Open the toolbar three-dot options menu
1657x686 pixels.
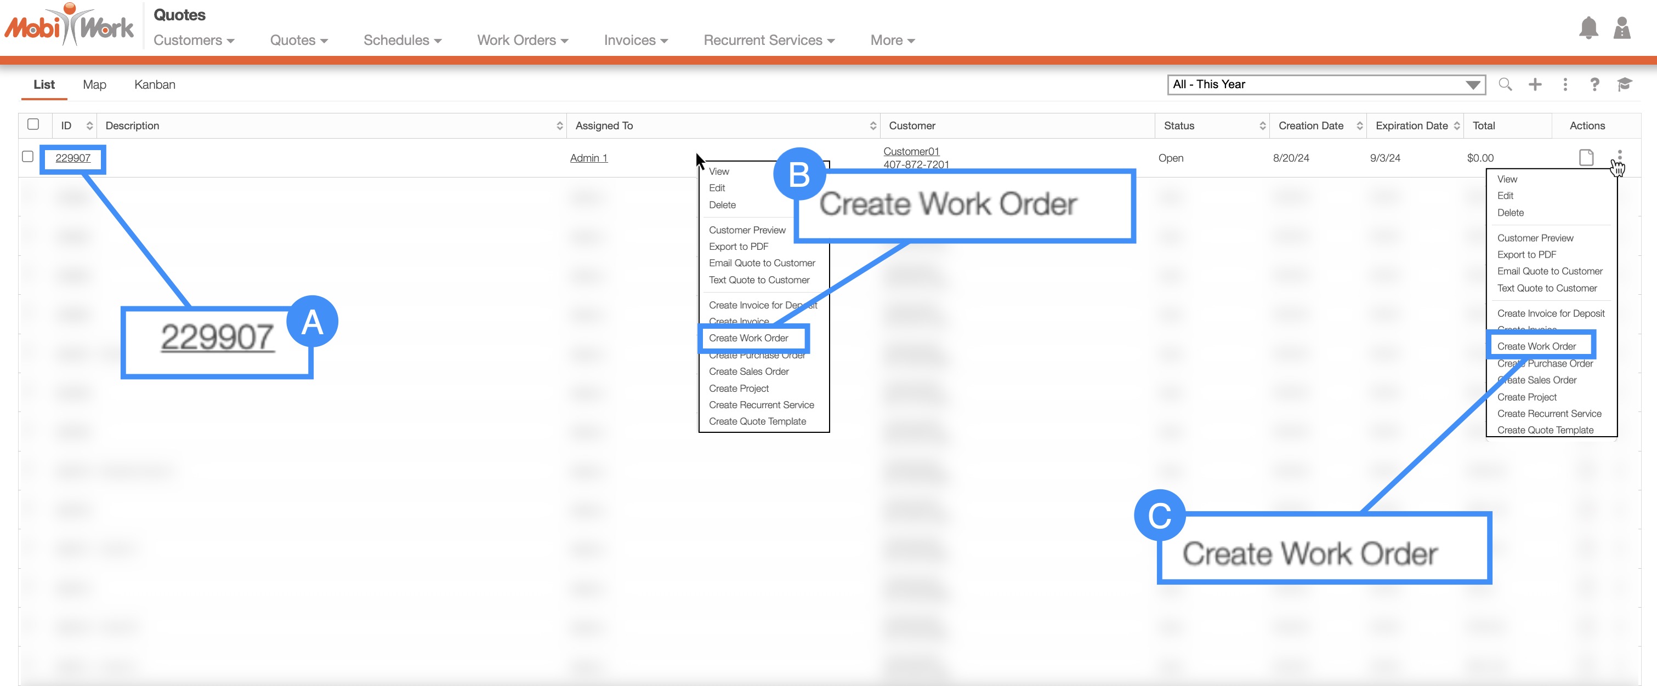pos(1565,84)
